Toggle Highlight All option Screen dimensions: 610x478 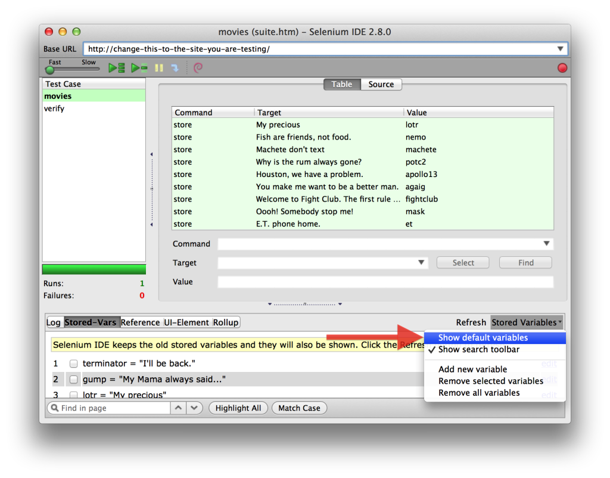pos(238,408)
